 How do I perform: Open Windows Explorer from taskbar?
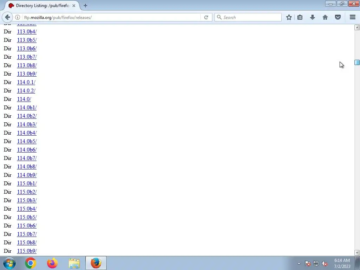pyautogui.click(x=74, y=263)
